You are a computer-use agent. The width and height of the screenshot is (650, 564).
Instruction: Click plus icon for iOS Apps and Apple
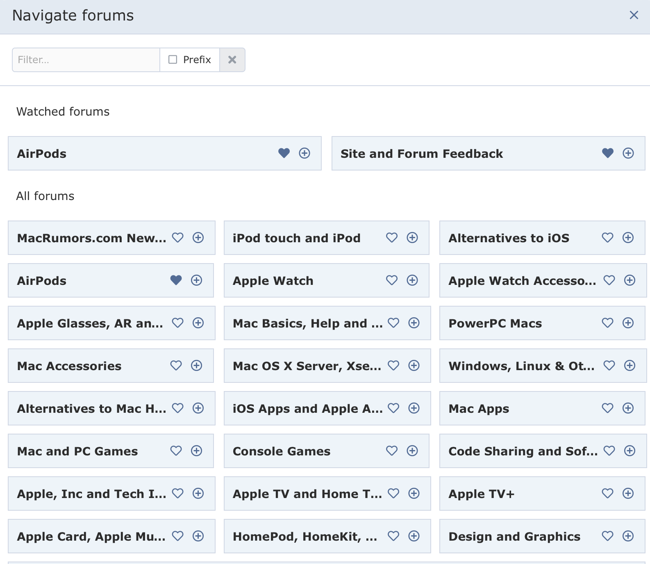coord(414,408)
